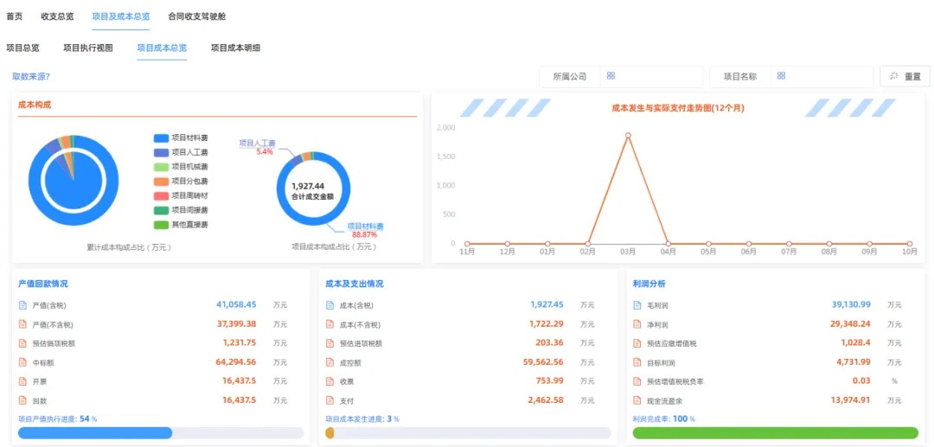Click the 成本发生与实际支付走势图 title
The height and width of the screenshot is (447, 934).
point(679,108)
